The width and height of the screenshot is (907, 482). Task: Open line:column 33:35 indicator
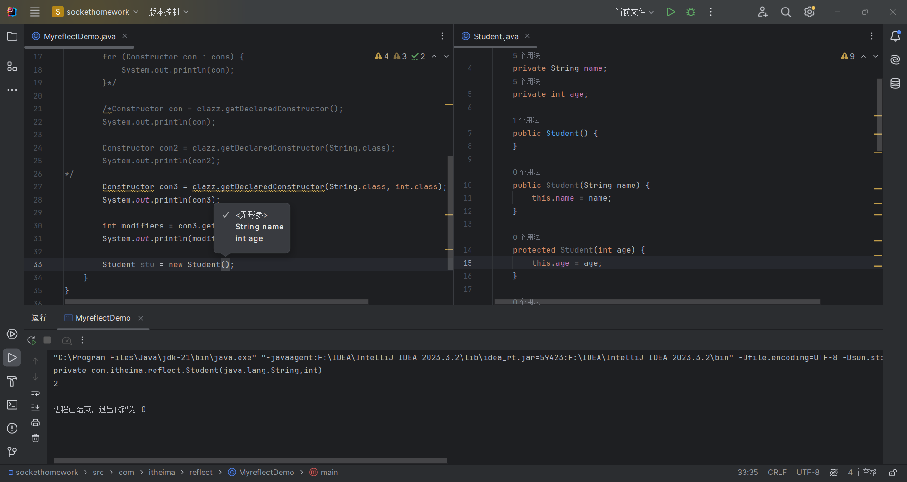[x=747, y=473]
